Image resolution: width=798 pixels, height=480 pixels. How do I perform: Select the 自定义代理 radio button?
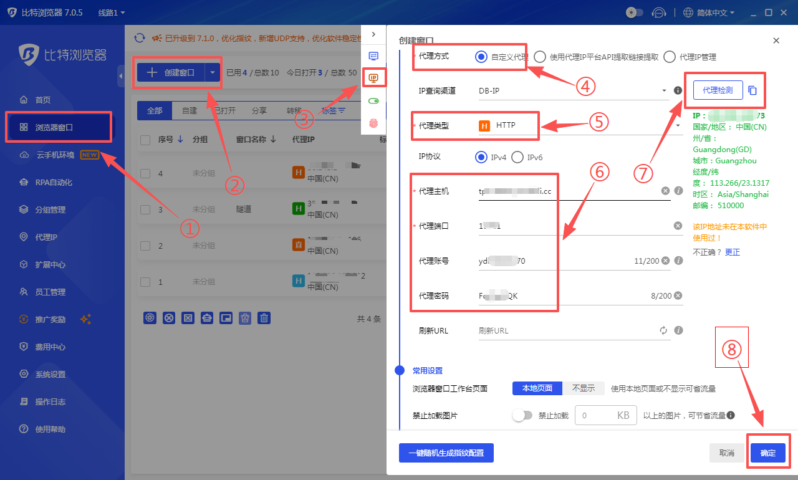click(481, 56)
